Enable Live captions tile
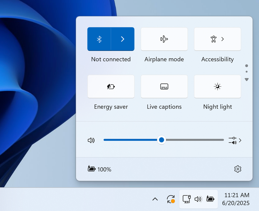 [x=164, y=86]
